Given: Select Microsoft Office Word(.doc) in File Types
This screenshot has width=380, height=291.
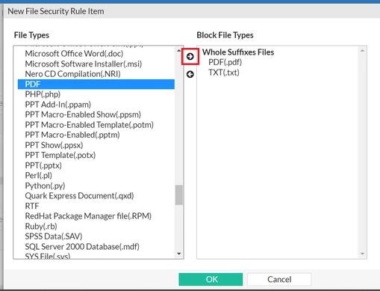Looking at the screenshot, I should point(74,54).
